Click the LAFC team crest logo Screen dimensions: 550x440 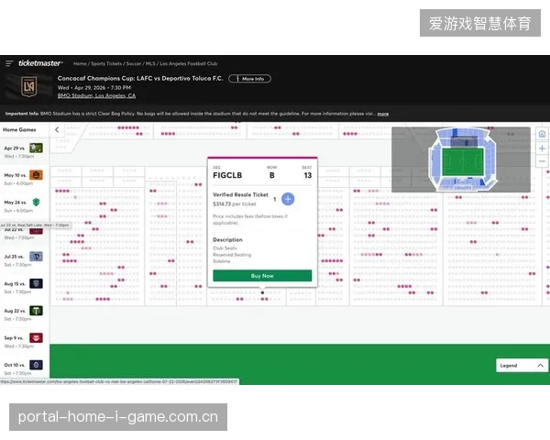[28, 87]
